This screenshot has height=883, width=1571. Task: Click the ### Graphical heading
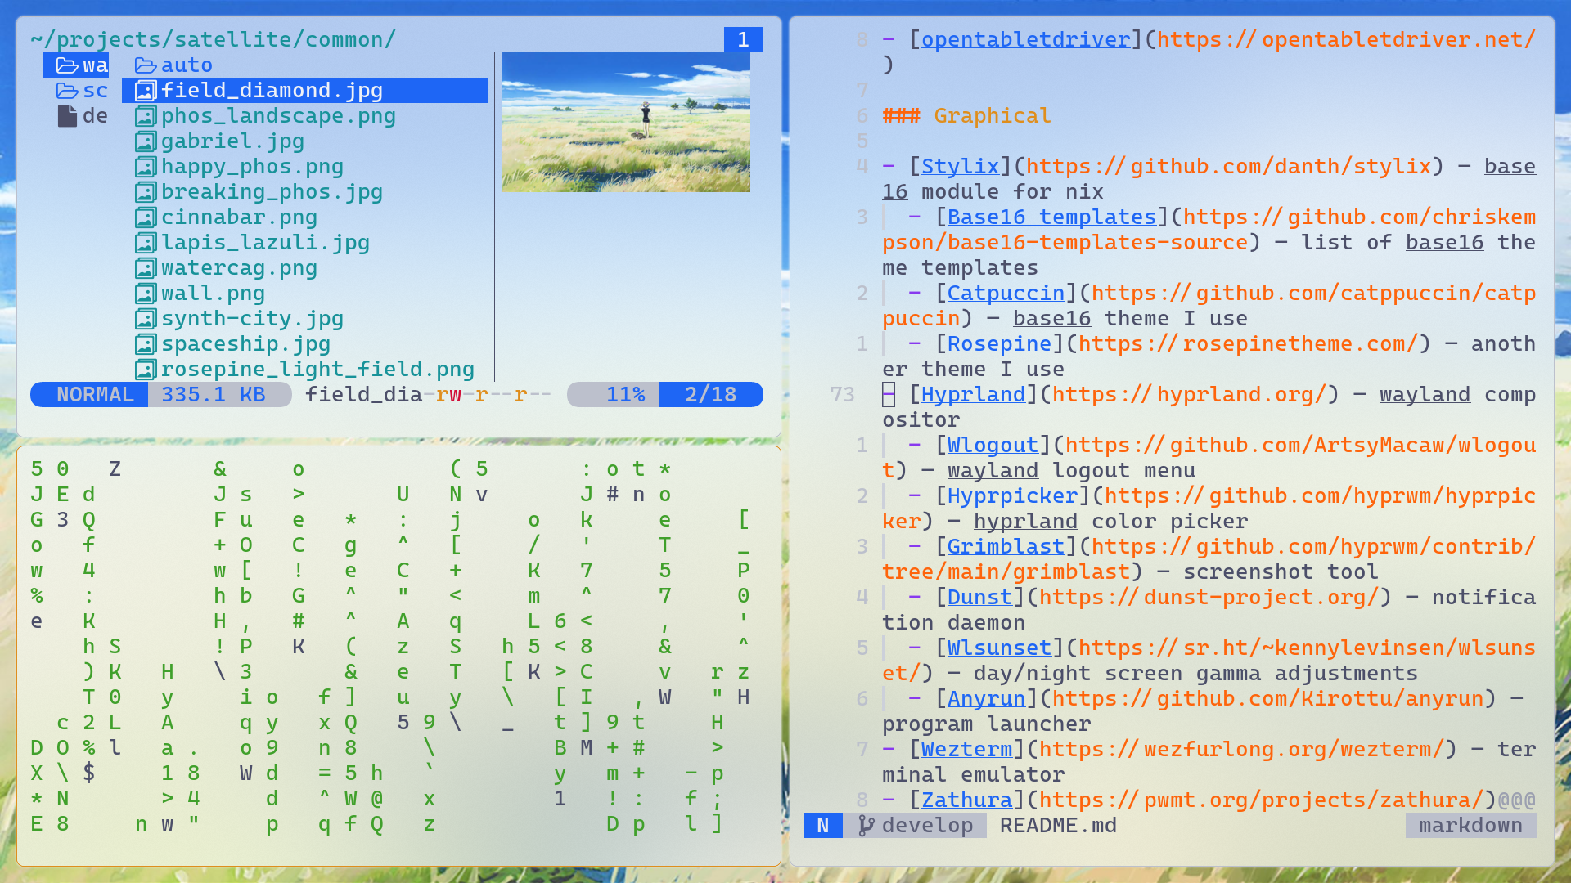point(966,116)
